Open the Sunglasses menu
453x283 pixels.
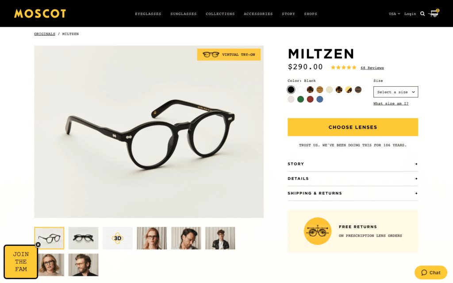[x=184, y=14]
